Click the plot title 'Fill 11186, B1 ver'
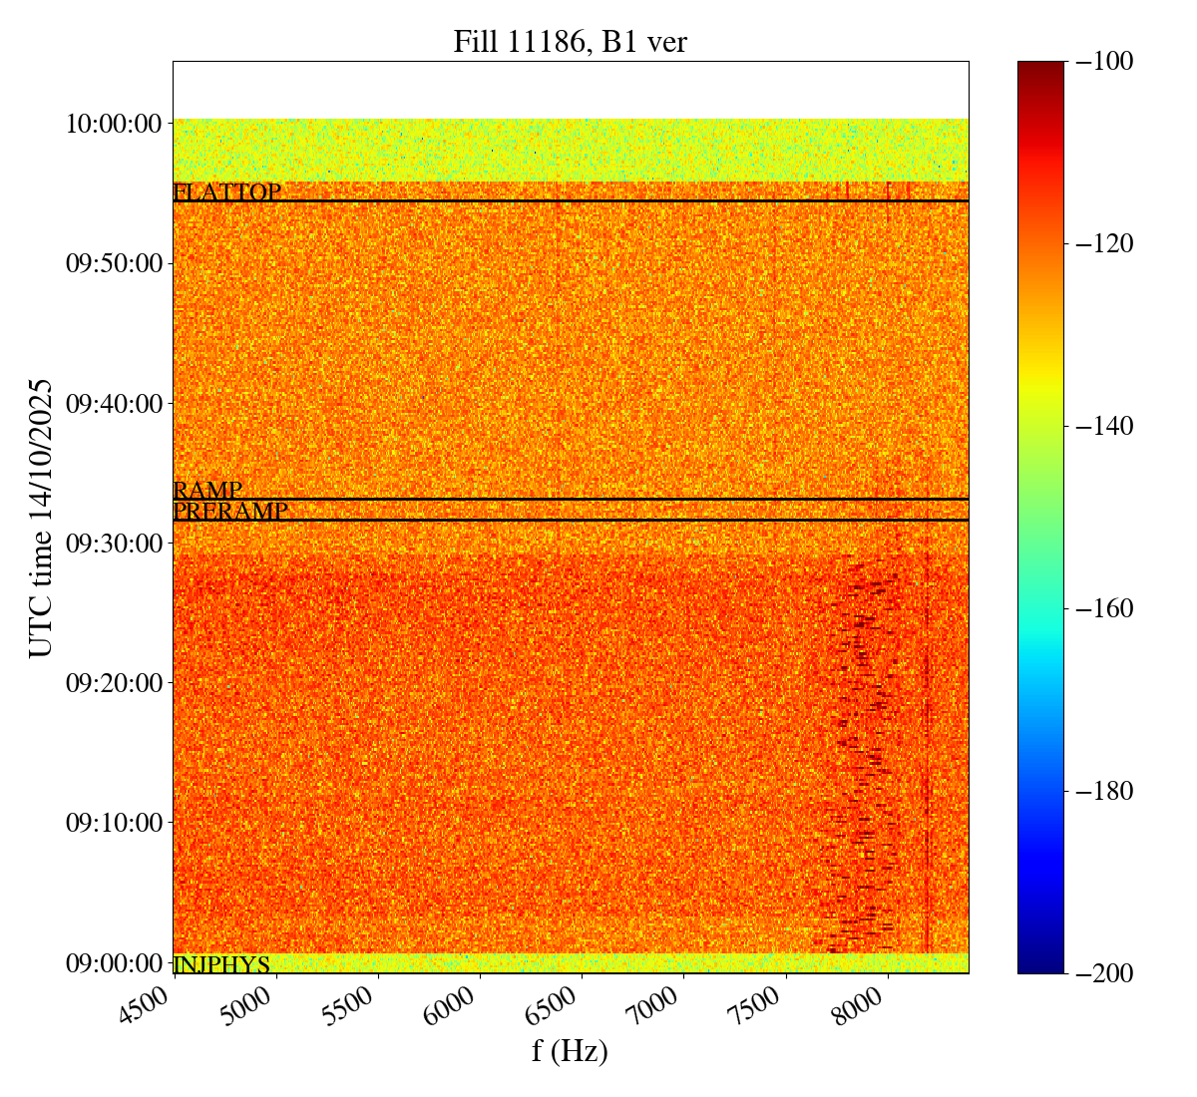Viewport: 1197px width, 1097px height. [x=570, y=42]
